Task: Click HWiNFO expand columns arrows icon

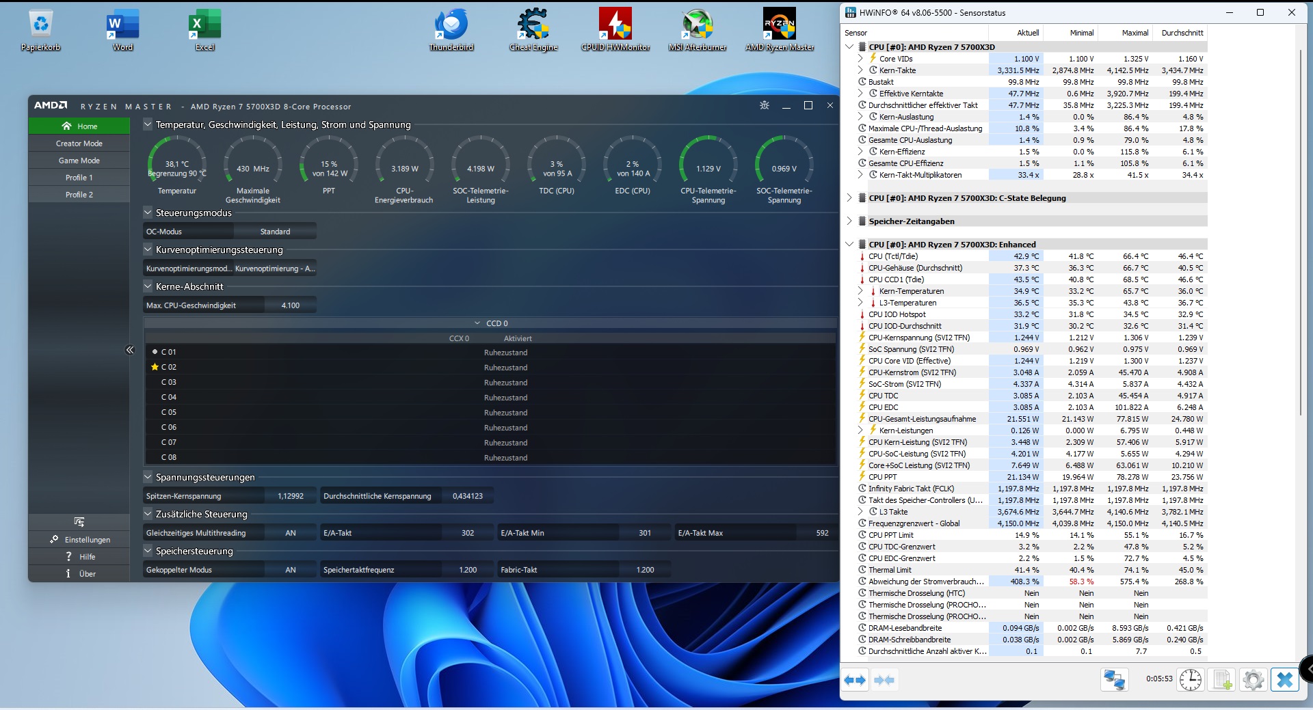Action: [855, 680]
